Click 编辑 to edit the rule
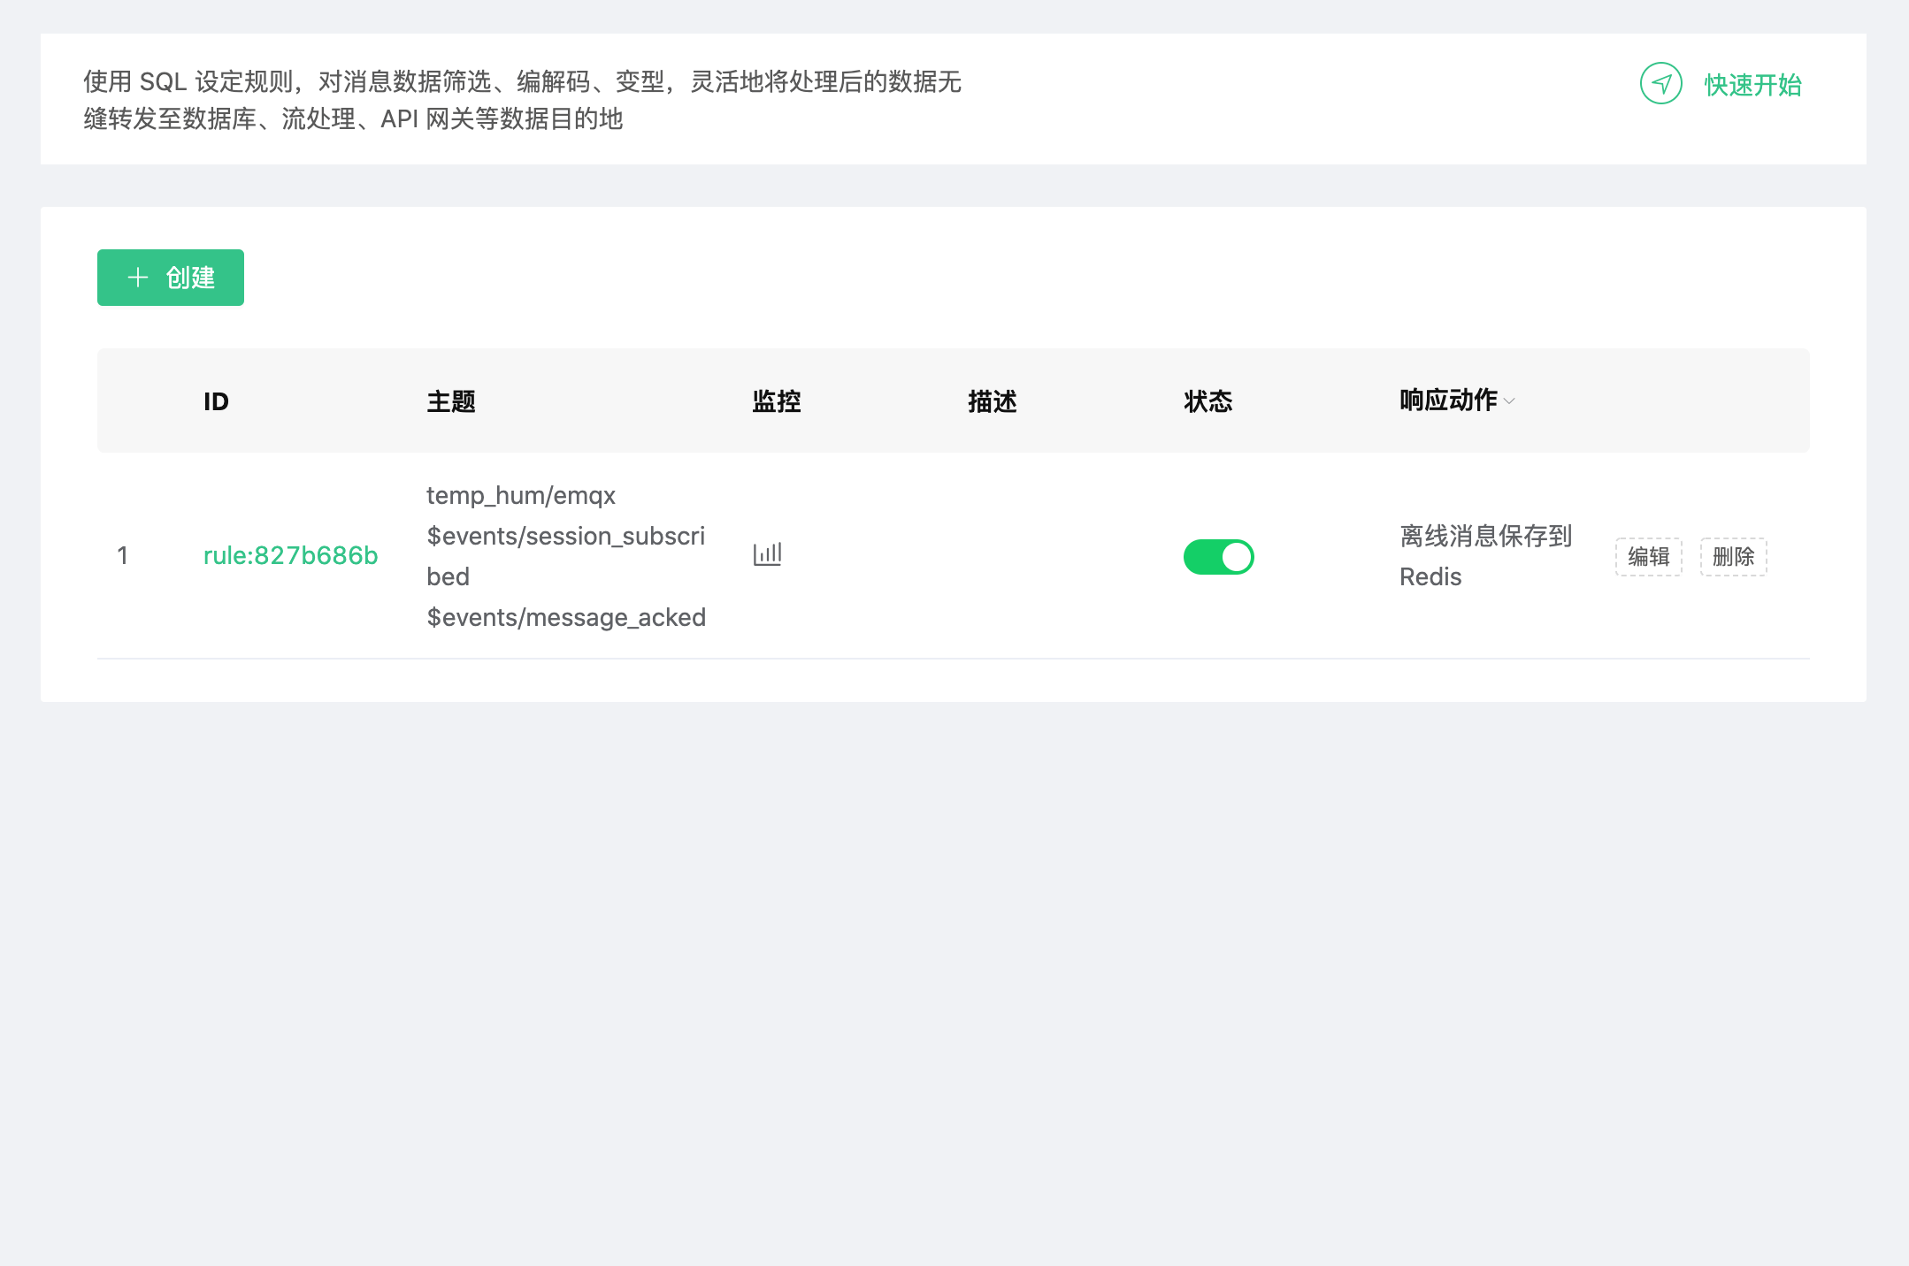 point(1648,557)
